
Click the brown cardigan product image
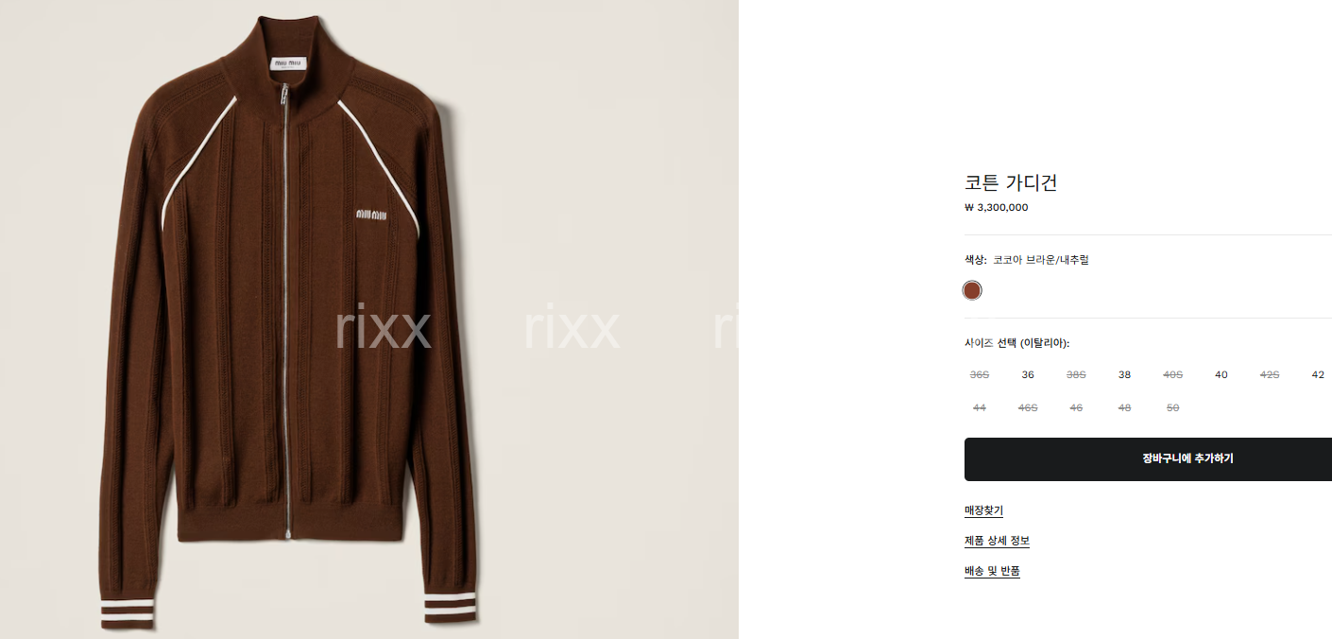[288, 321]
